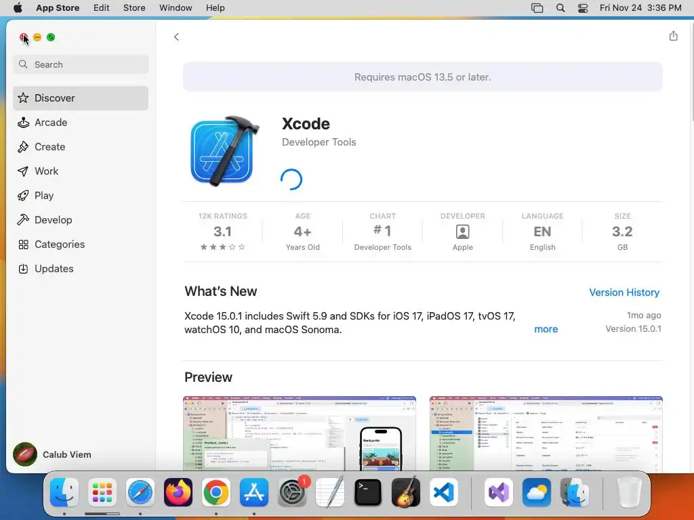
Task: Click the 4+ Years Old age rating
Action: 303,232
